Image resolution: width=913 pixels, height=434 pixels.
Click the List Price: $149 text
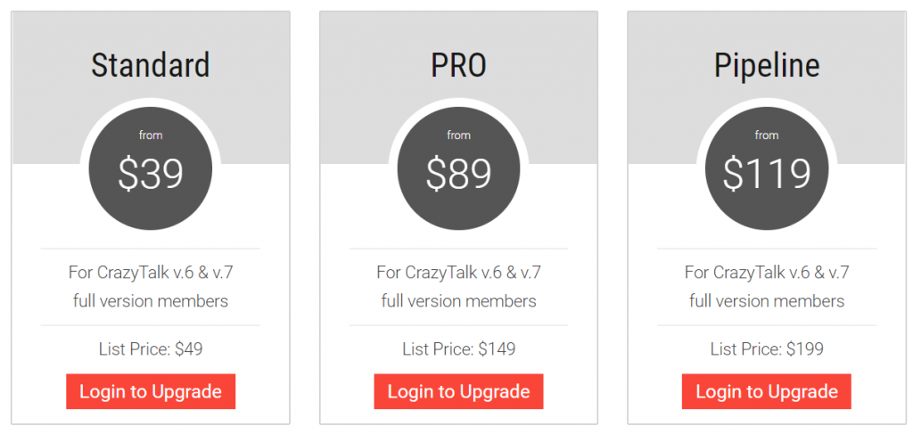458,349
